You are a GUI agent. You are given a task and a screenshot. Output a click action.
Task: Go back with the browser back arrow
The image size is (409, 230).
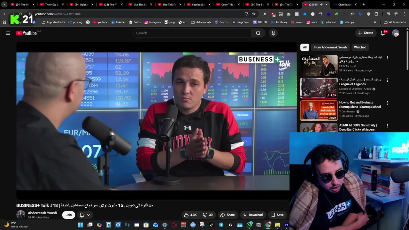coord(4,14)
